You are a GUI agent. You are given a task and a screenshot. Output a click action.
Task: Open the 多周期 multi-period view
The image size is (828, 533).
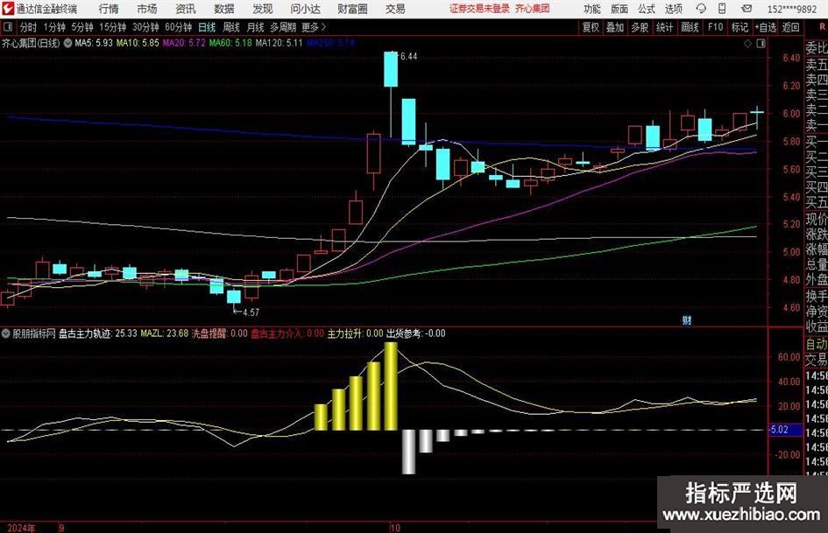tap(283, 27)
